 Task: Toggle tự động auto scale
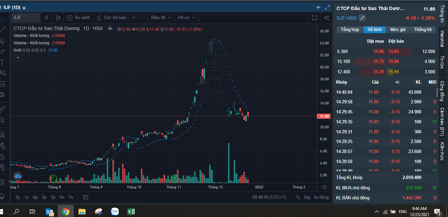pos(321,197)
